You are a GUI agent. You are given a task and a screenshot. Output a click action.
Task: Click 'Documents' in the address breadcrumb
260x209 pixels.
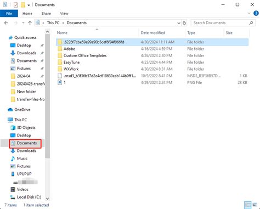pyautogui.click(x=77, y=23)
